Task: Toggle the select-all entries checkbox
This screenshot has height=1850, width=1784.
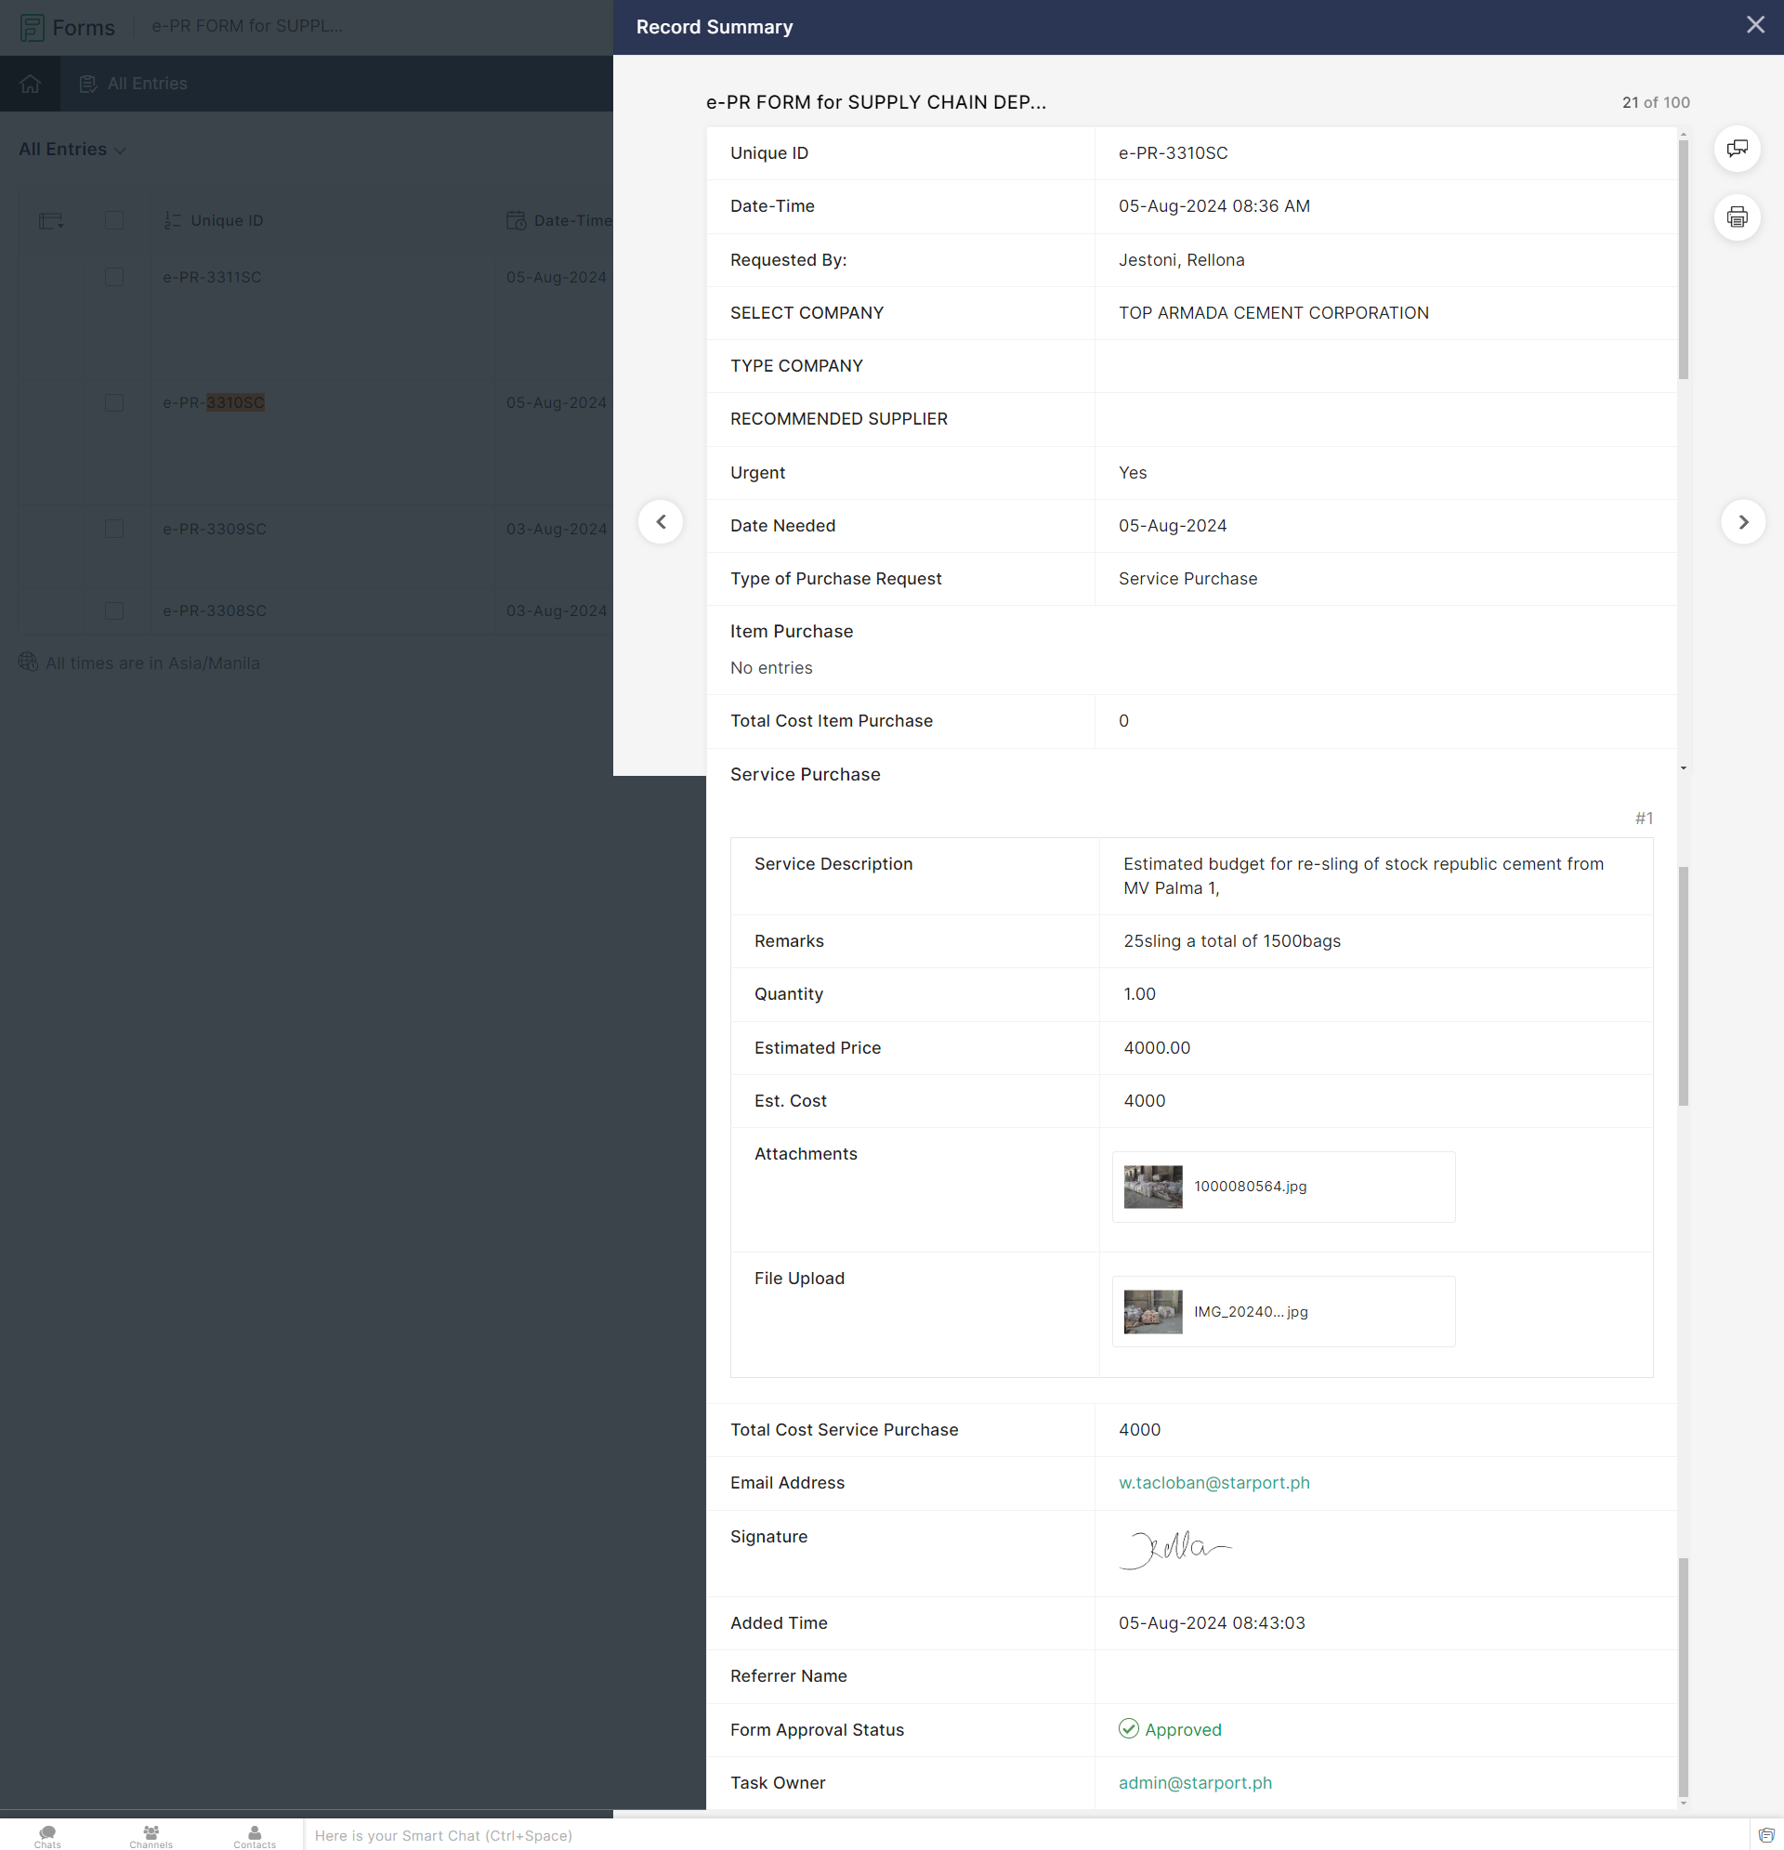Action: pos(114,220)
